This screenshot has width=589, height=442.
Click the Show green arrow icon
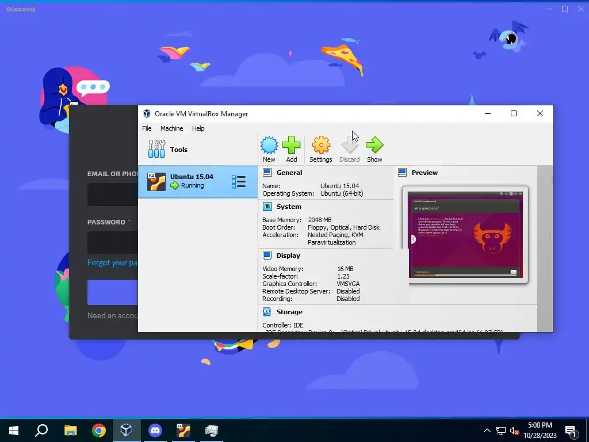(x=374, y=145)
